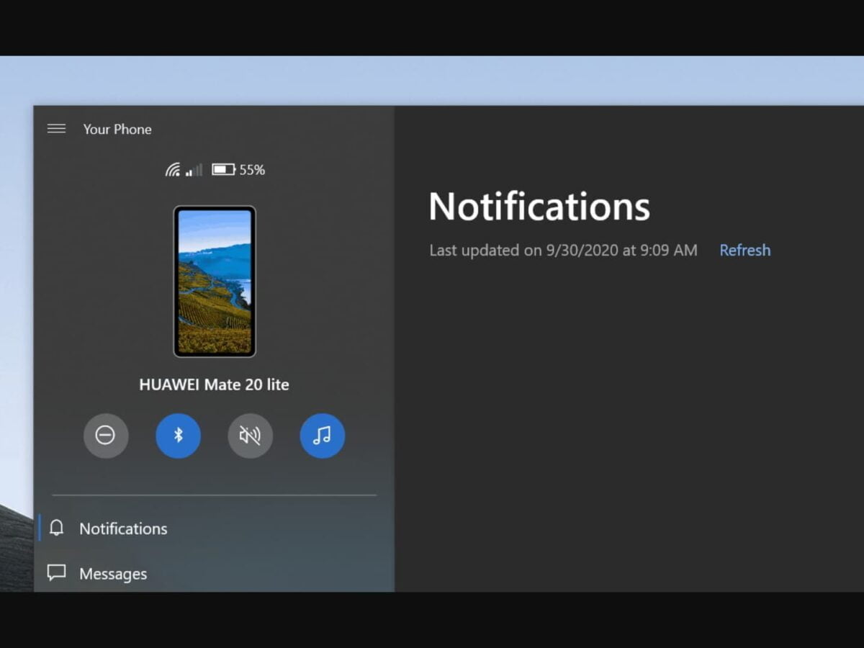The image size is (864, 648).
Task: Toggle the audio player music button
Action: point(323,436)
